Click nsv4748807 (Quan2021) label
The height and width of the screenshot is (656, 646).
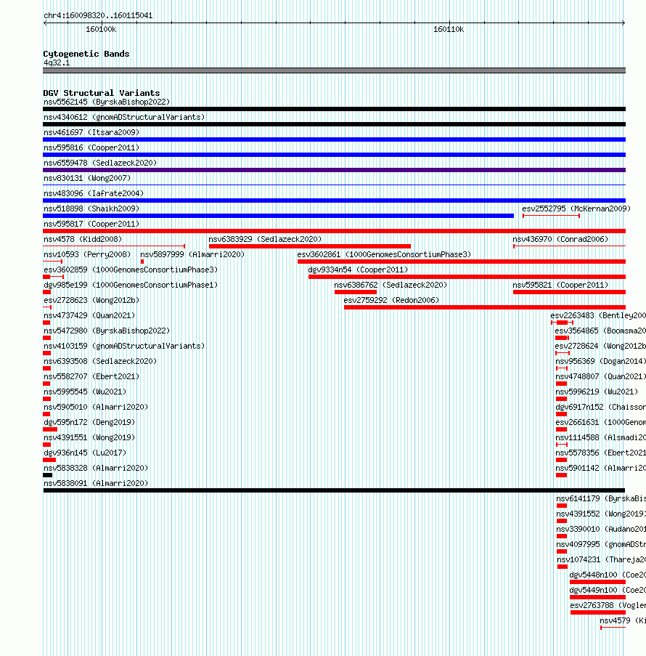[600, 376]
